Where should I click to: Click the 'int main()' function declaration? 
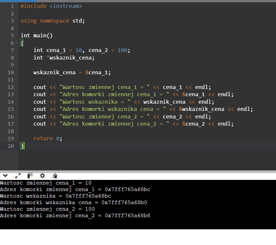click(x=36, y=35)
